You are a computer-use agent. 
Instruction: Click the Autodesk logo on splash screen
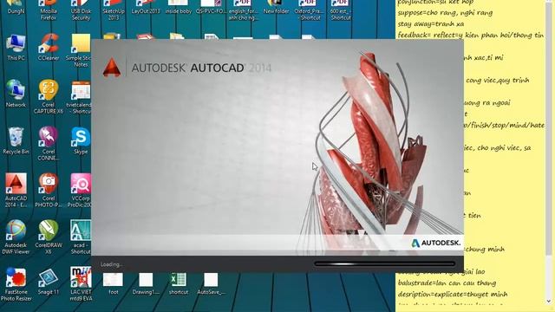click(x=436, y=243)
